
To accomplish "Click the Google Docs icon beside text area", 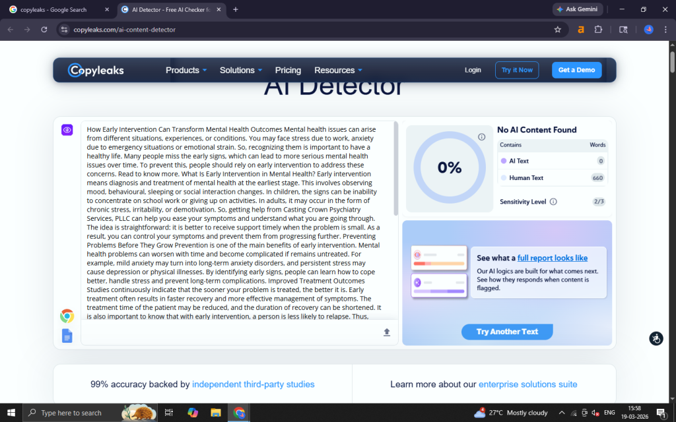I will click(x=67, y=336).
